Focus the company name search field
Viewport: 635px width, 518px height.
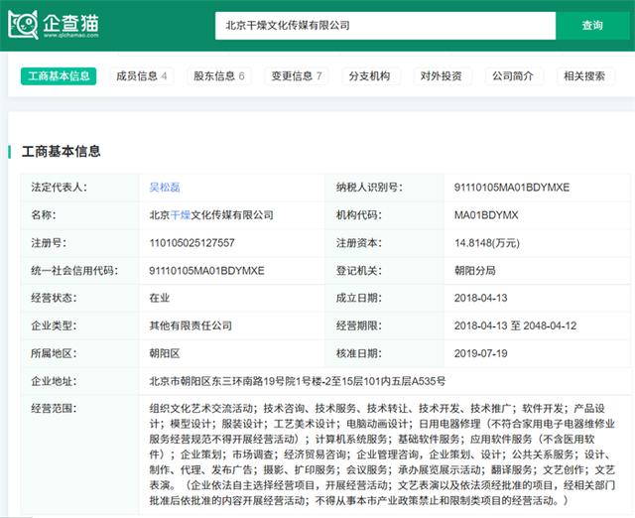coord(385,26)
